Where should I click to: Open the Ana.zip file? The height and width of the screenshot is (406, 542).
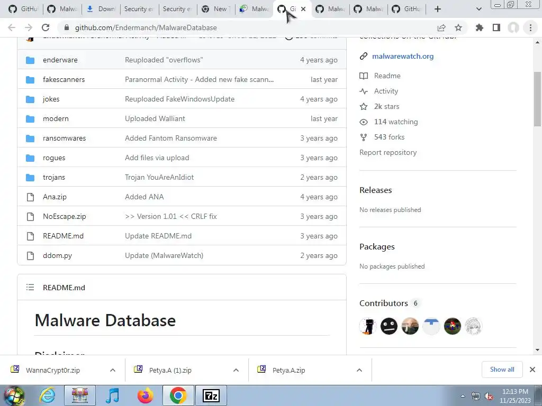(55, 197)
